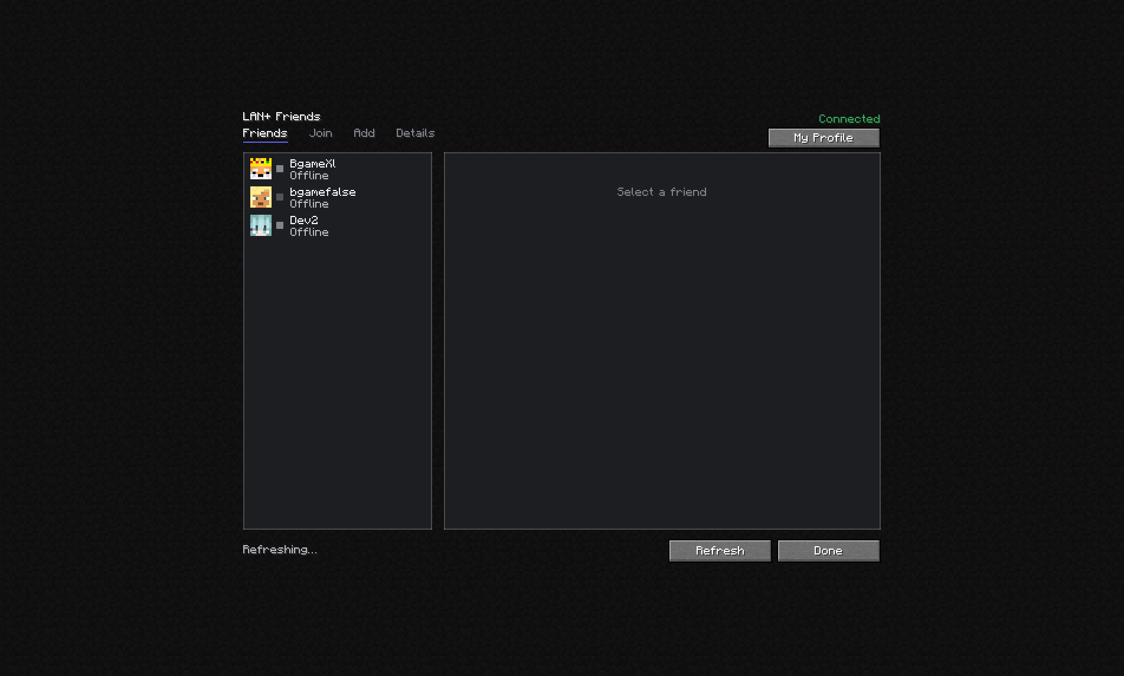Click the Offline label under Dev2
The image size is (1124, 676).
(x=309, y=232)
